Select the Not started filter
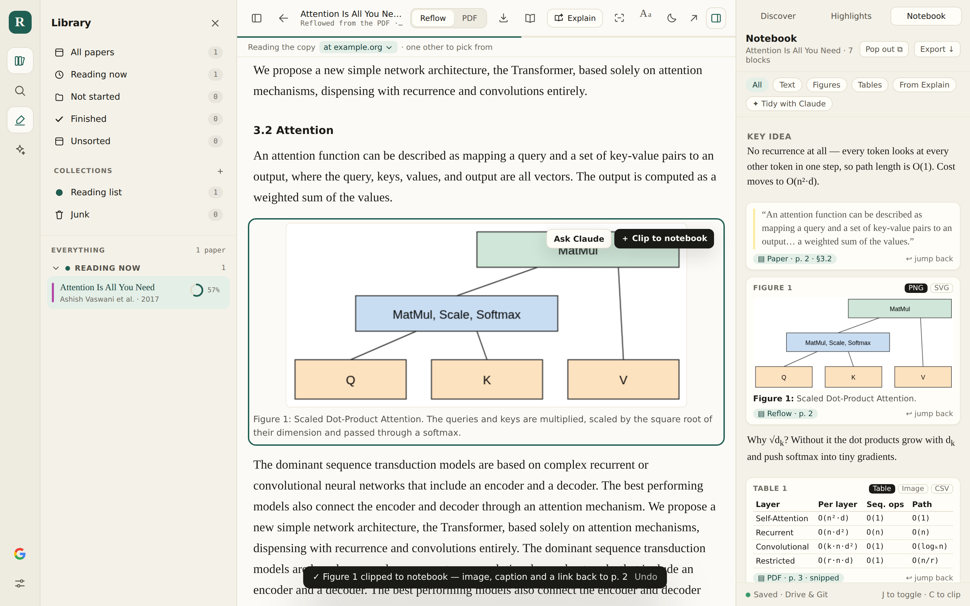The width and height of the screenshot is (970, 606). (138, 97)
